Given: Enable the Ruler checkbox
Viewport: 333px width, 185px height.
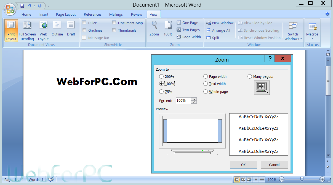Looking at the screenshot, I should 84,23.
